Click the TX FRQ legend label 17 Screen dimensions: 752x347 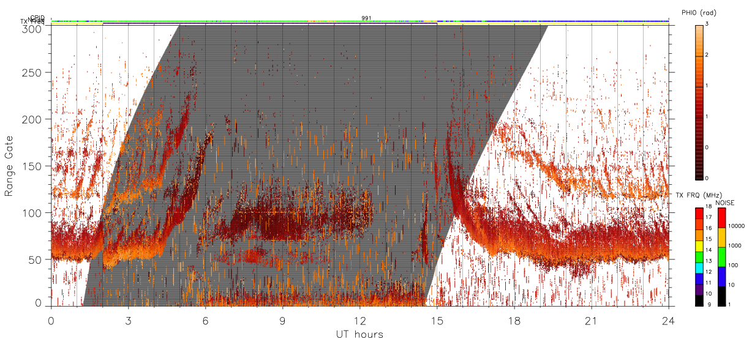[x=709, y=217]
